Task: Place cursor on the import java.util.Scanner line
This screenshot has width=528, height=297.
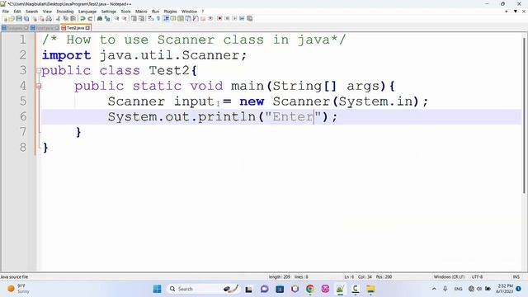Action: 144,55
